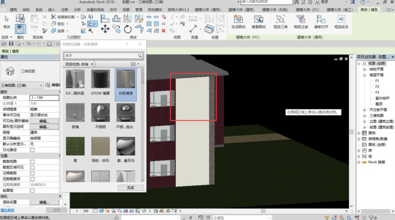The image size is (395, 220).
Task: Toggle the 裁剪视图 checkbox
Action: tap(32, 162)
